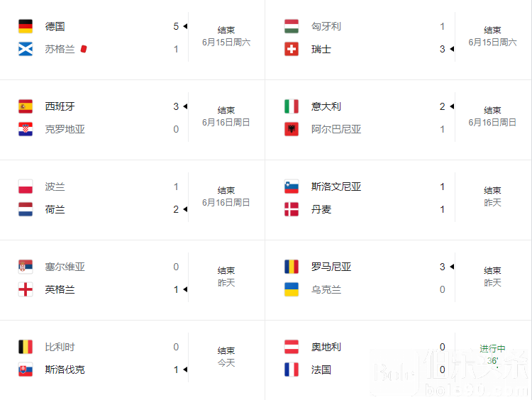
Task: Click the Germany flag icon
Action: (26, 26)
